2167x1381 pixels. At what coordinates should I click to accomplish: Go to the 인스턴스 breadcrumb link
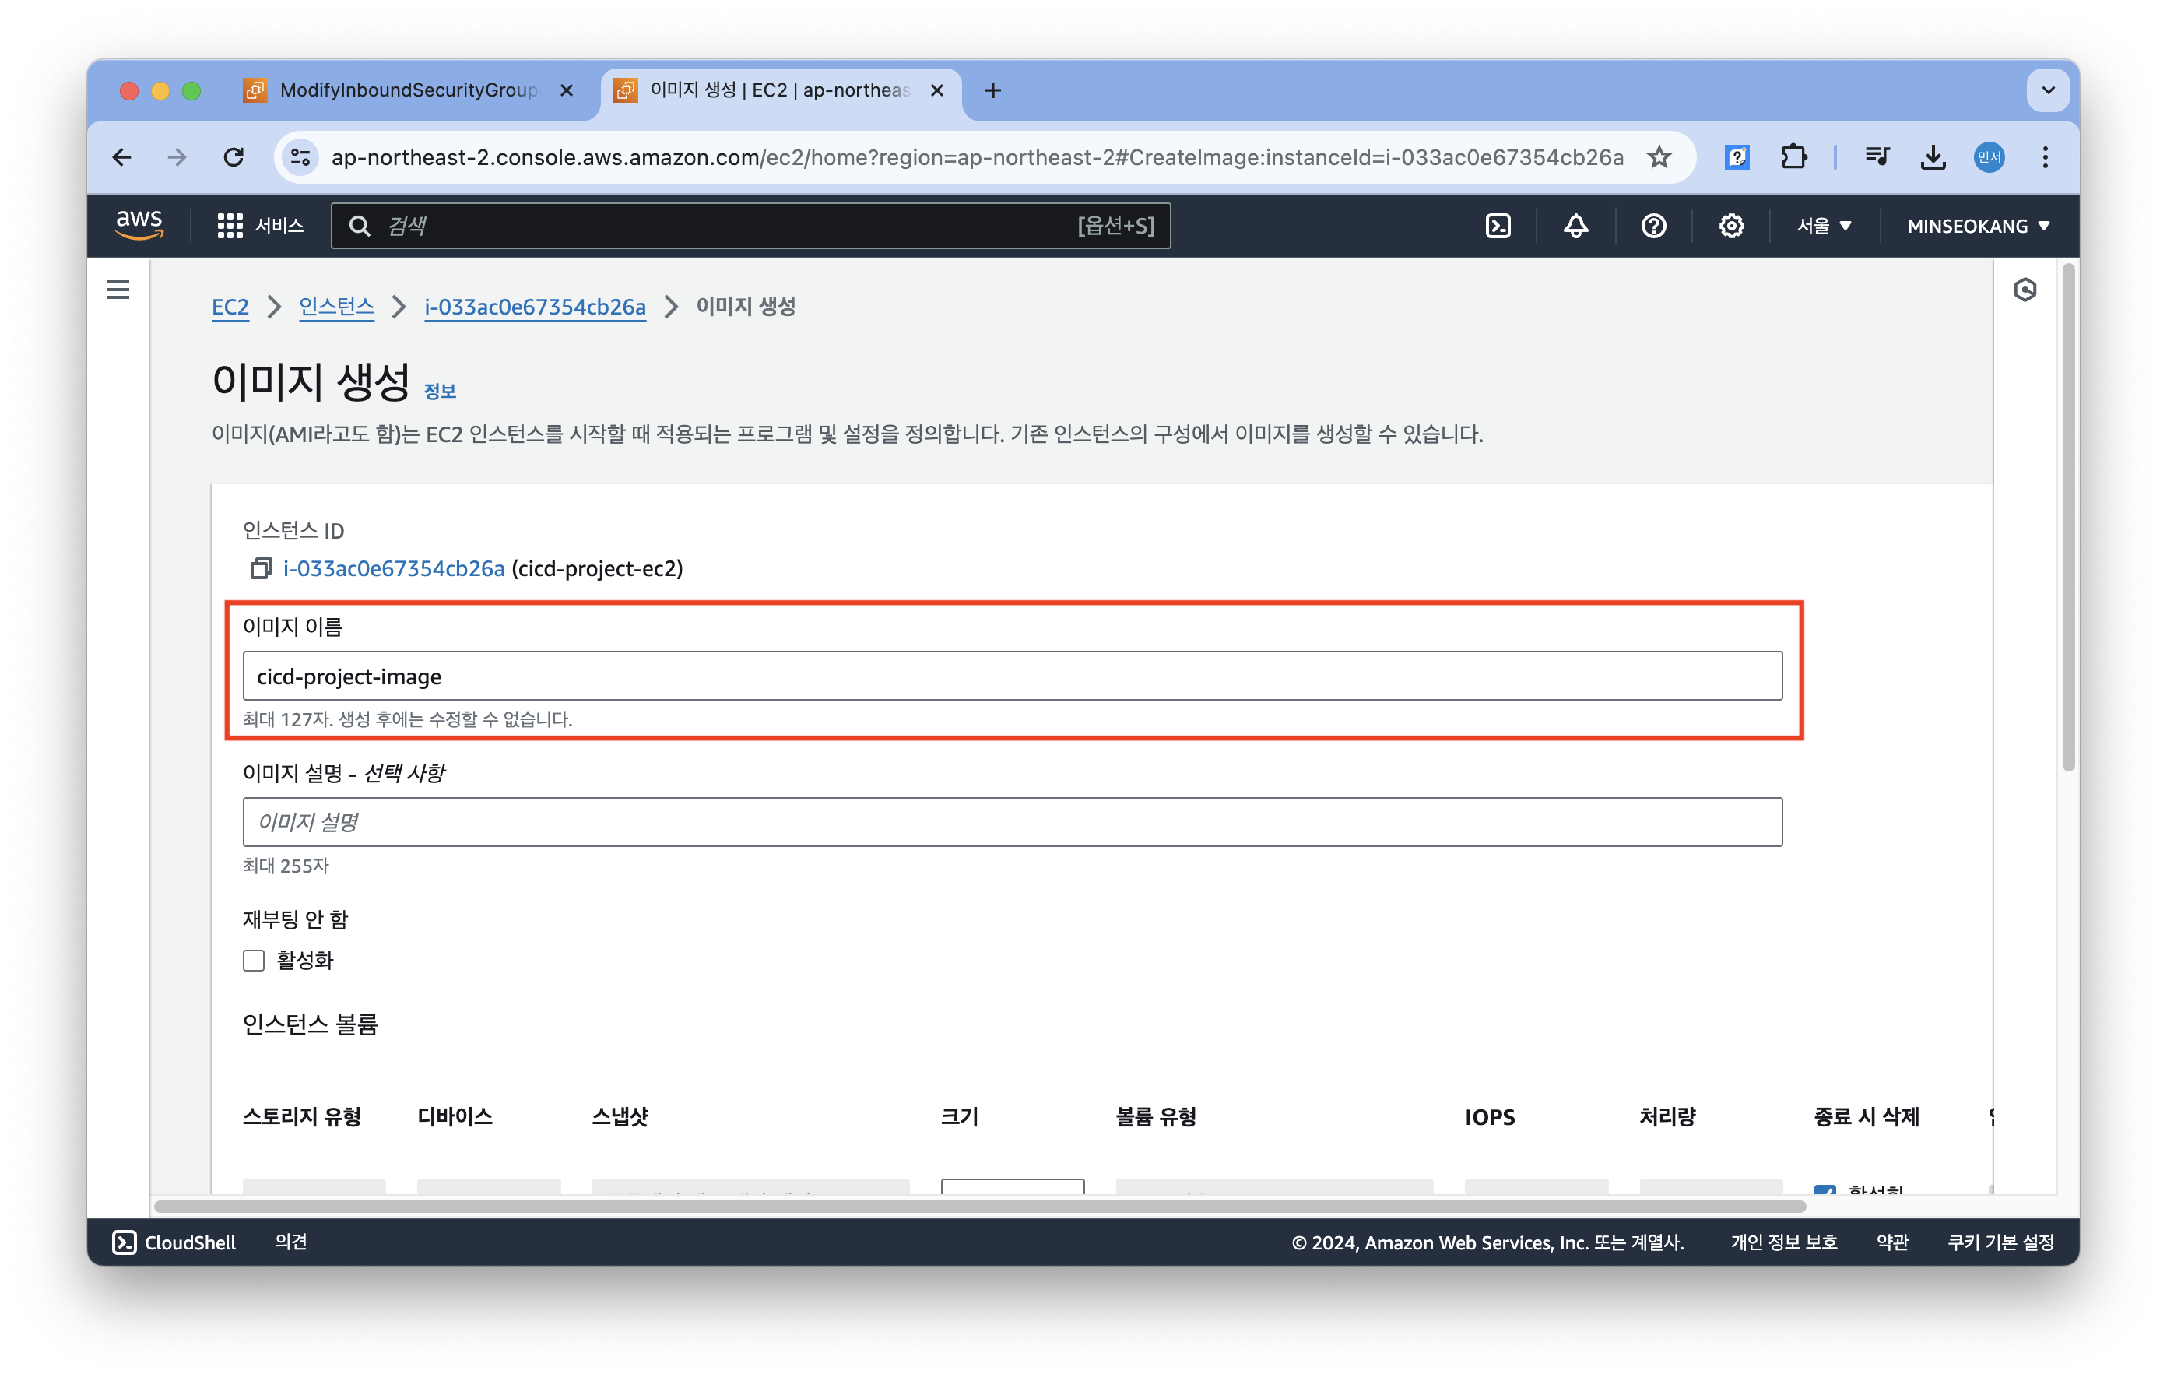(x=336, y=307)
